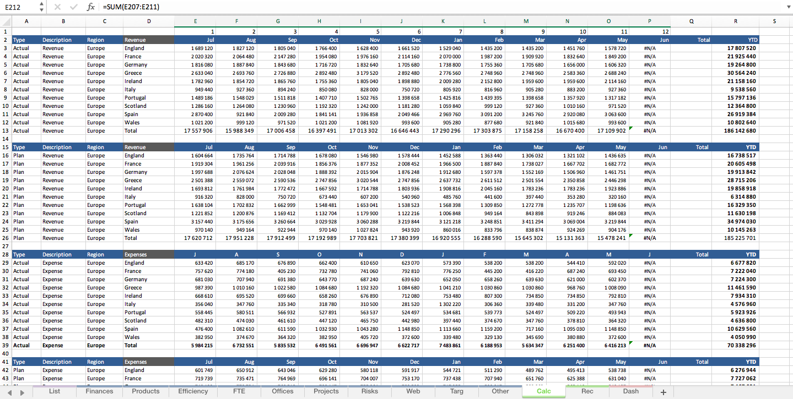Cancel formula entry with the X icon
The image size is (793, 399).
point(58,7)
